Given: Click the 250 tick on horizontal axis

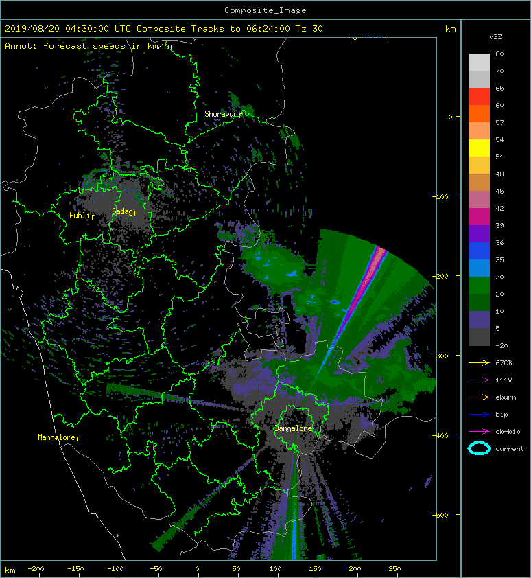Looking at the screenshot, I should click(394, 569).
